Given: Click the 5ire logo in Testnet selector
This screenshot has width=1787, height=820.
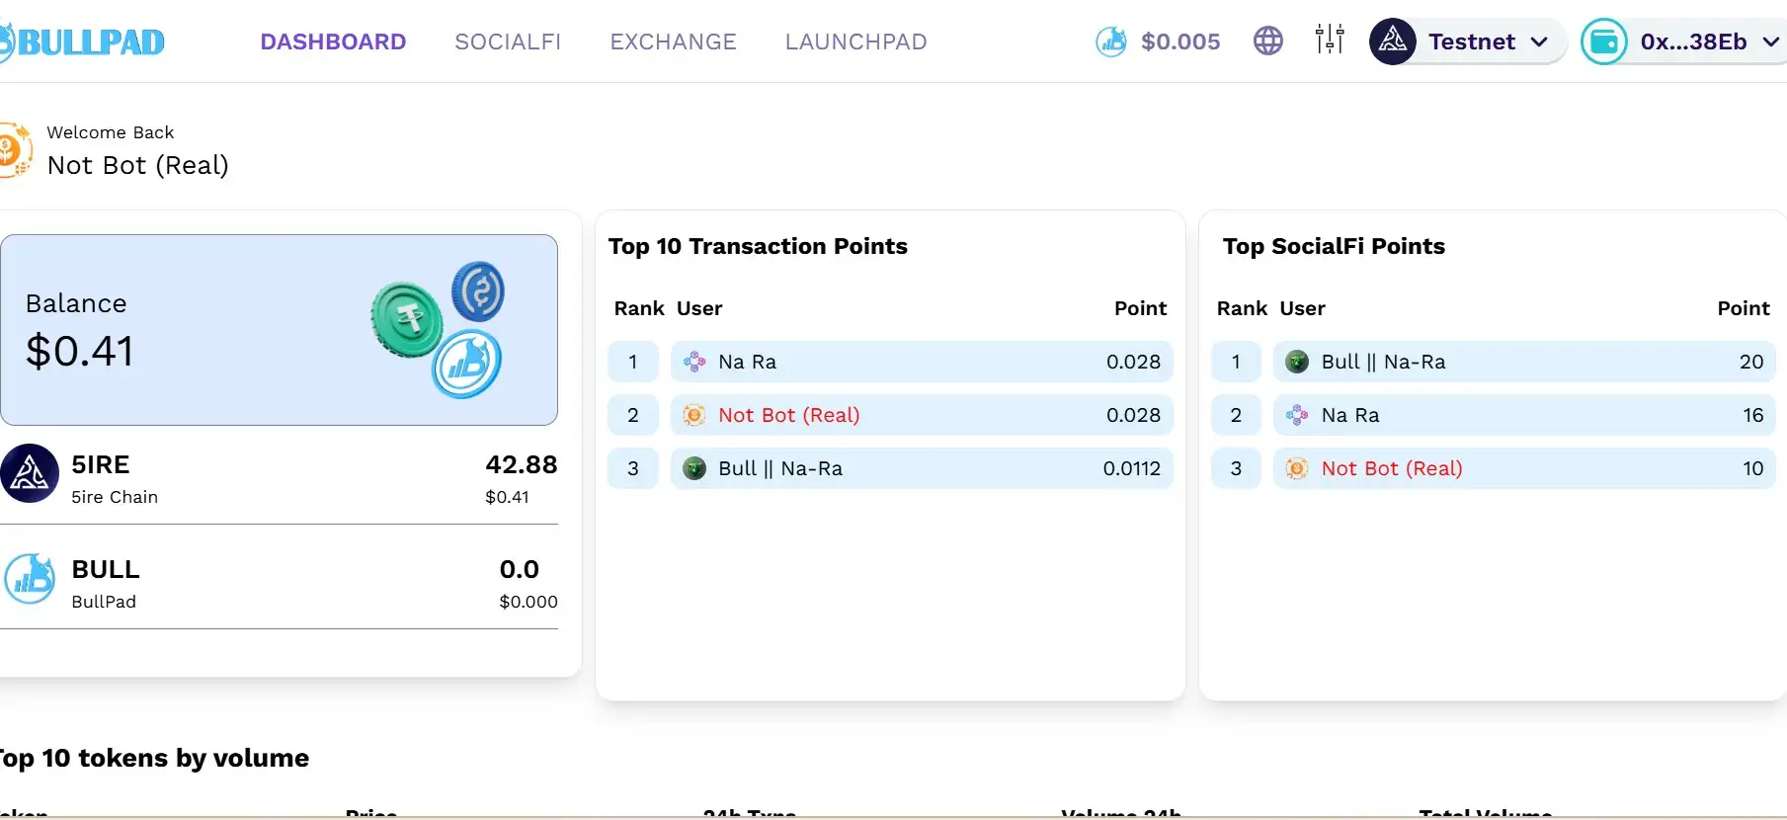Looking at the screenshot, I should point(1393,41).
